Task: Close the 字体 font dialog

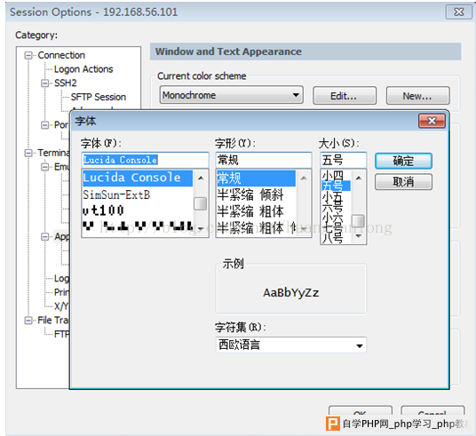Action: [x=432, y=121]
